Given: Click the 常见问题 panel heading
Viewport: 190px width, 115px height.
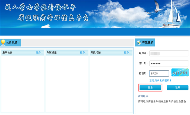Looking at the screenshot, I should tap(96, 52).
